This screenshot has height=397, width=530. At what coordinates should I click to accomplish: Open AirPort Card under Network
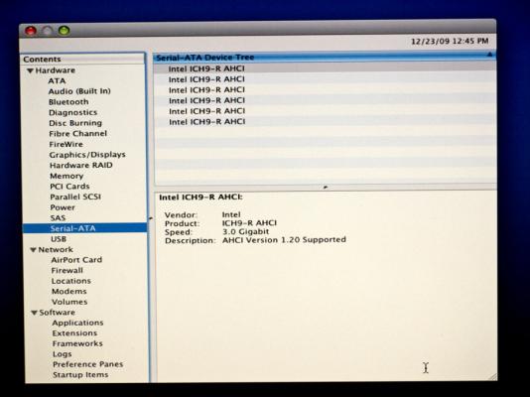coord(76,260)
